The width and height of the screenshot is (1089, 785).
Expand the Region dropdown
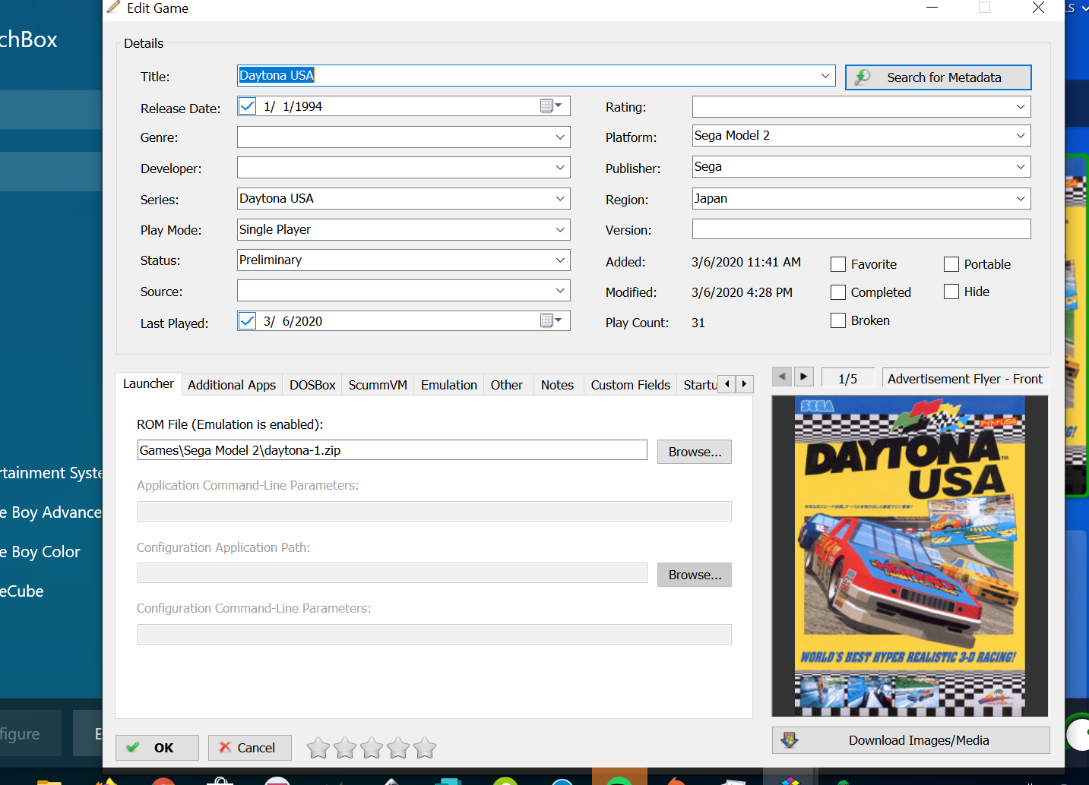pos(1021,199)
